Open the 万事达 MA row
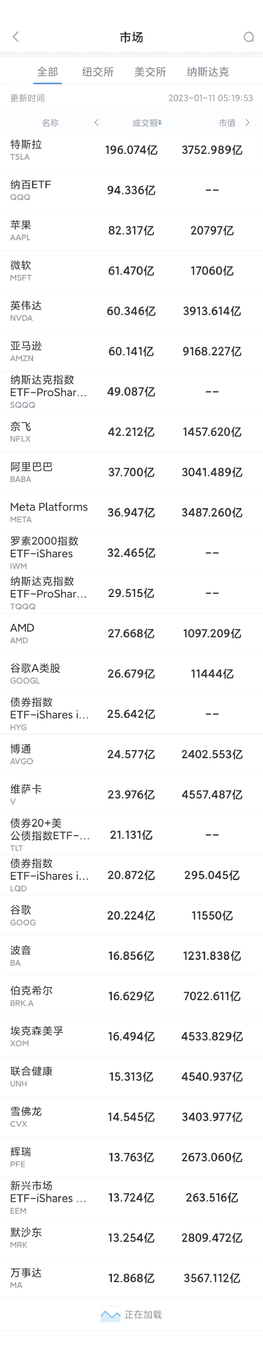The width and height of the screenshot is (263, 1362). click(131, 1278)
